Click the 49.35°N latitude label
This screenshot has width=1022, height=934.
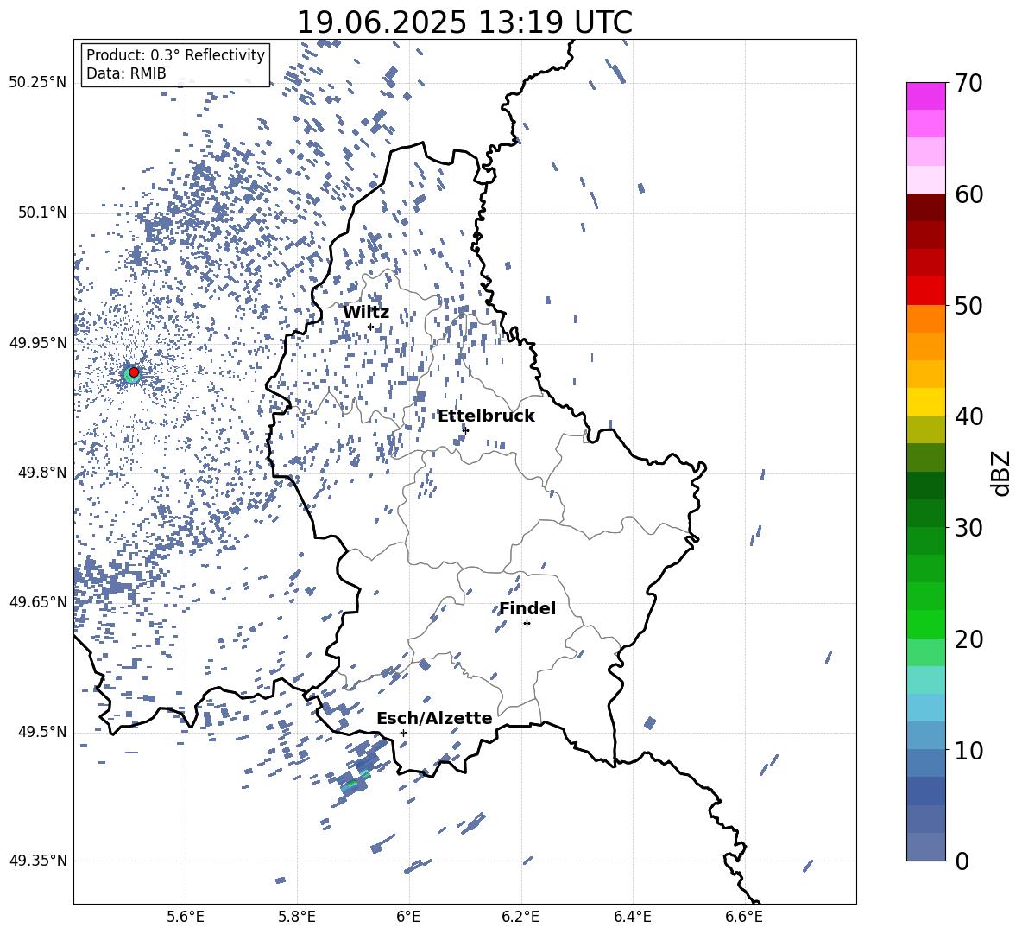tap(38, 861)
